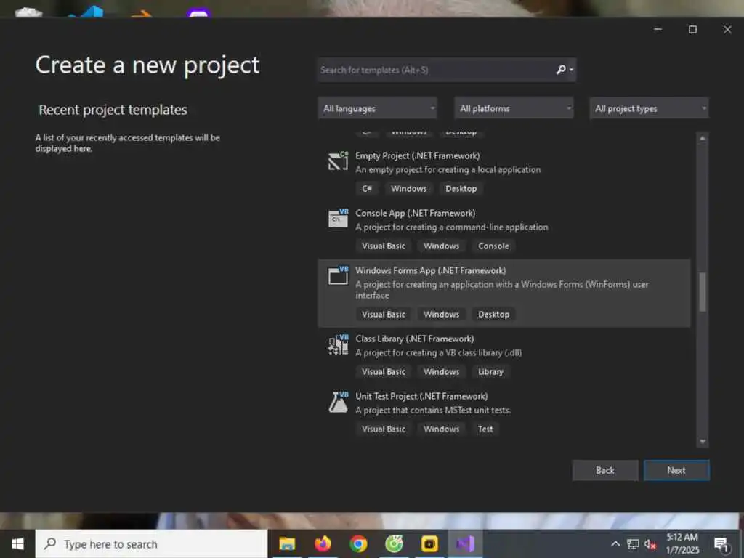The height and width of the screenshot is (558, 744).
Task: Maximize the Create a new project window
Action: 692,29
